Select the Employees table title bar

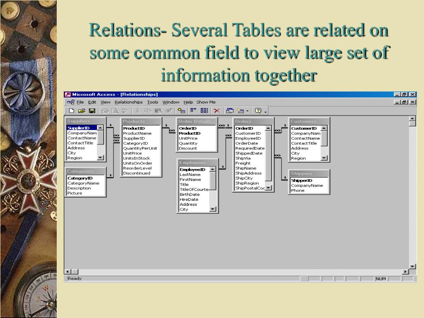point(198,162)
